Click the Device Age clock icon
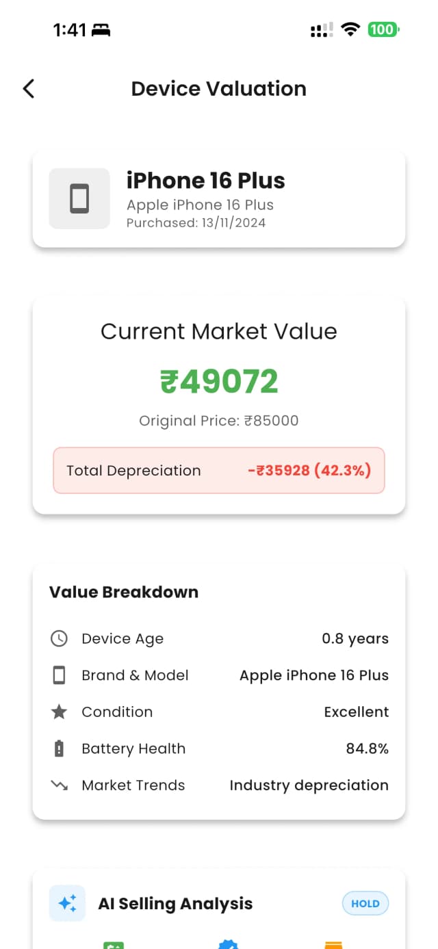 coord(60,638)
